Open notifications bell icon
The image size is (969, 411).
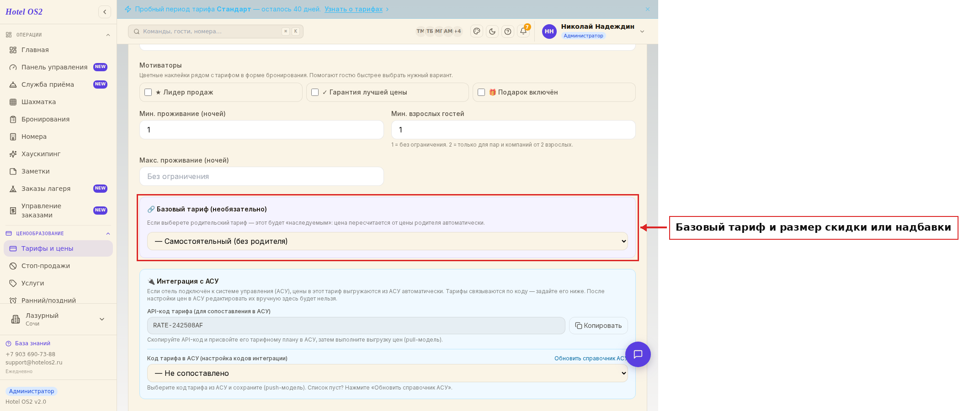523,31
